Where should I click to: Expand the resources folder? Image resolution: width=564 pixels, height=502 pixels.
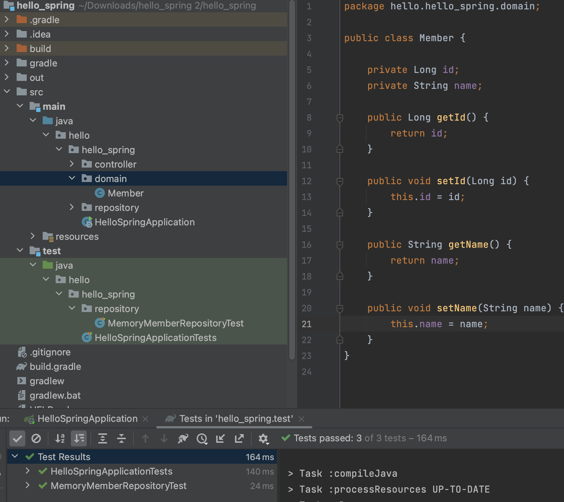(33, 236)
